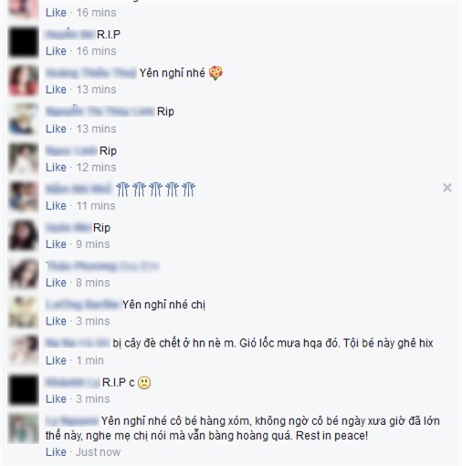
Task: Click the 'Just now' timestamp on last comment
Action: pyautogui.click(x=99, y=452)
